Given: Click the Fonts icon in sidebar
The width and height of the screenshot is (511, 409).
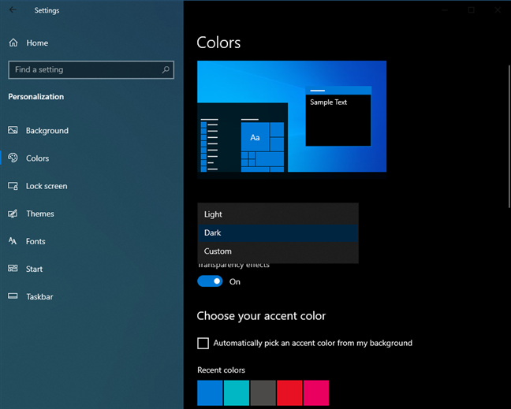Looking at the screenshot, I should click(x=13, y=241).
